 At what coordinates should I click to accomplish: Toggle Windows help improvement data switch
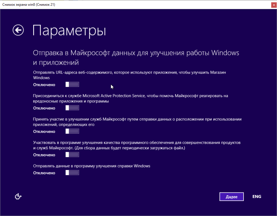72,173
